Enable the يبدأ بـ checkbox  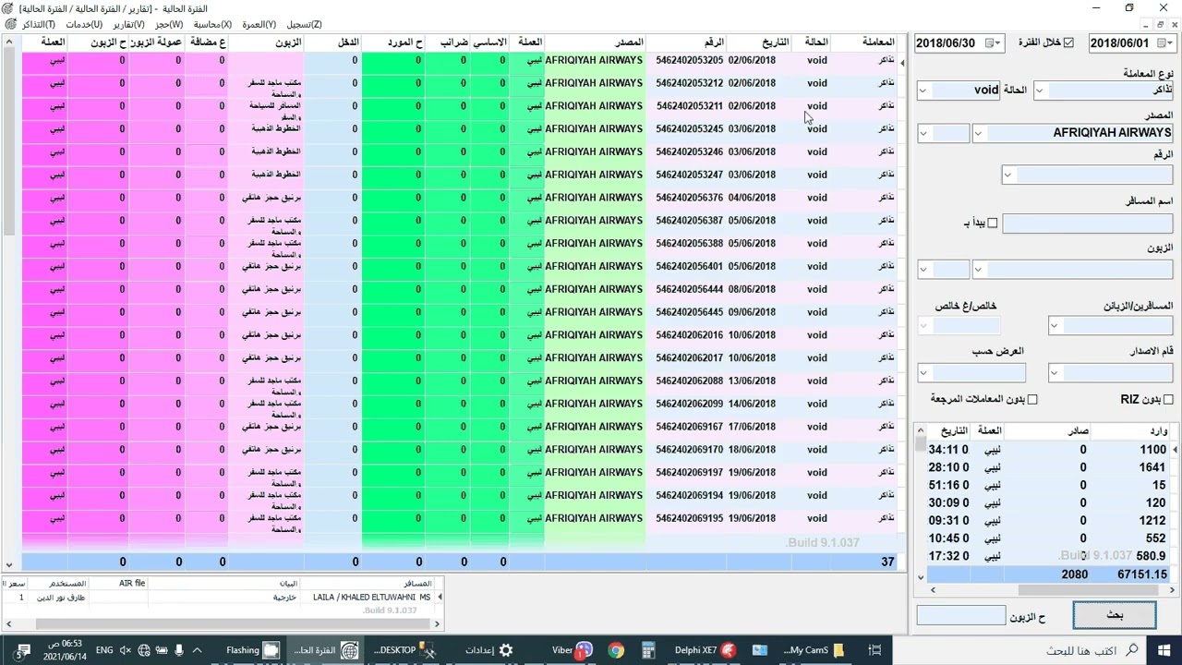click(x=993, y=223)
